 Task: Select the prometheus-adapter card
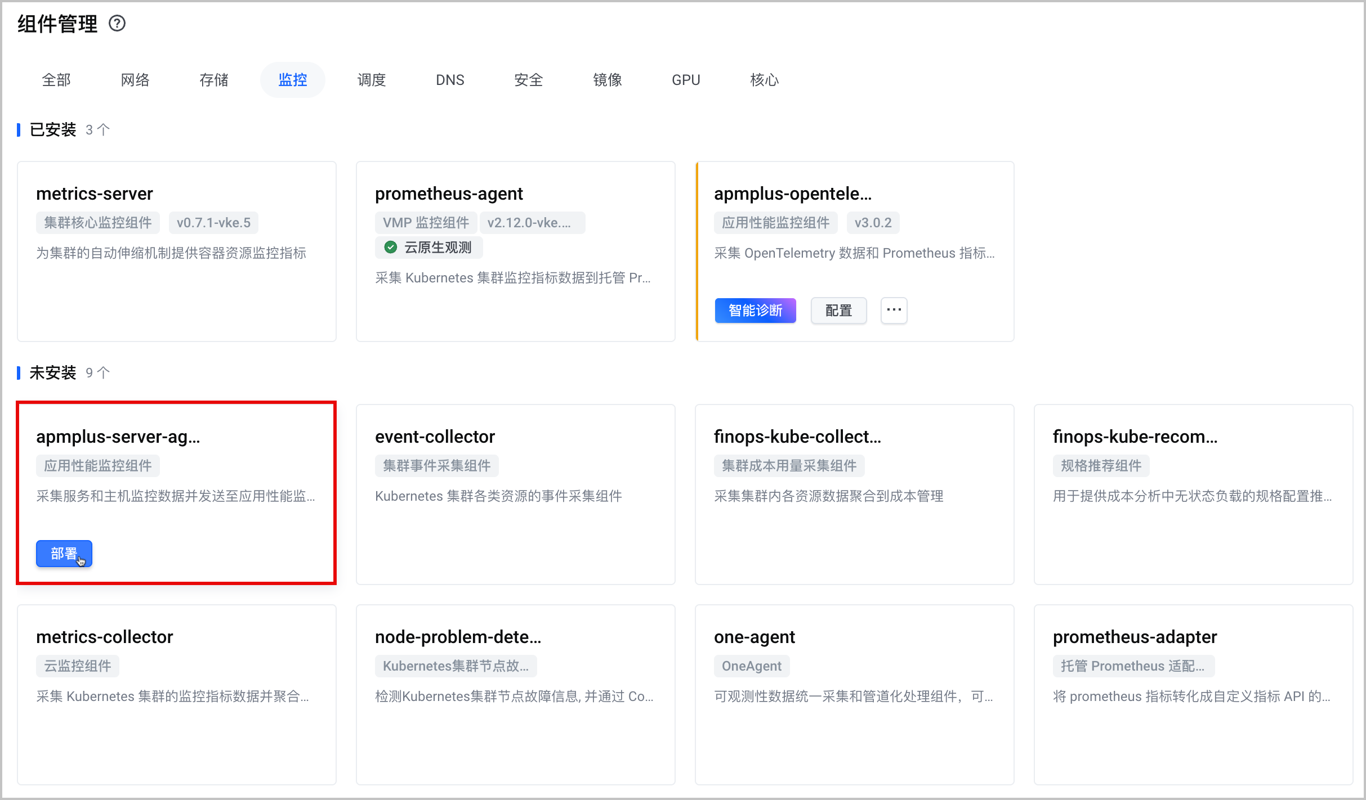click(x=1194, y=695)
